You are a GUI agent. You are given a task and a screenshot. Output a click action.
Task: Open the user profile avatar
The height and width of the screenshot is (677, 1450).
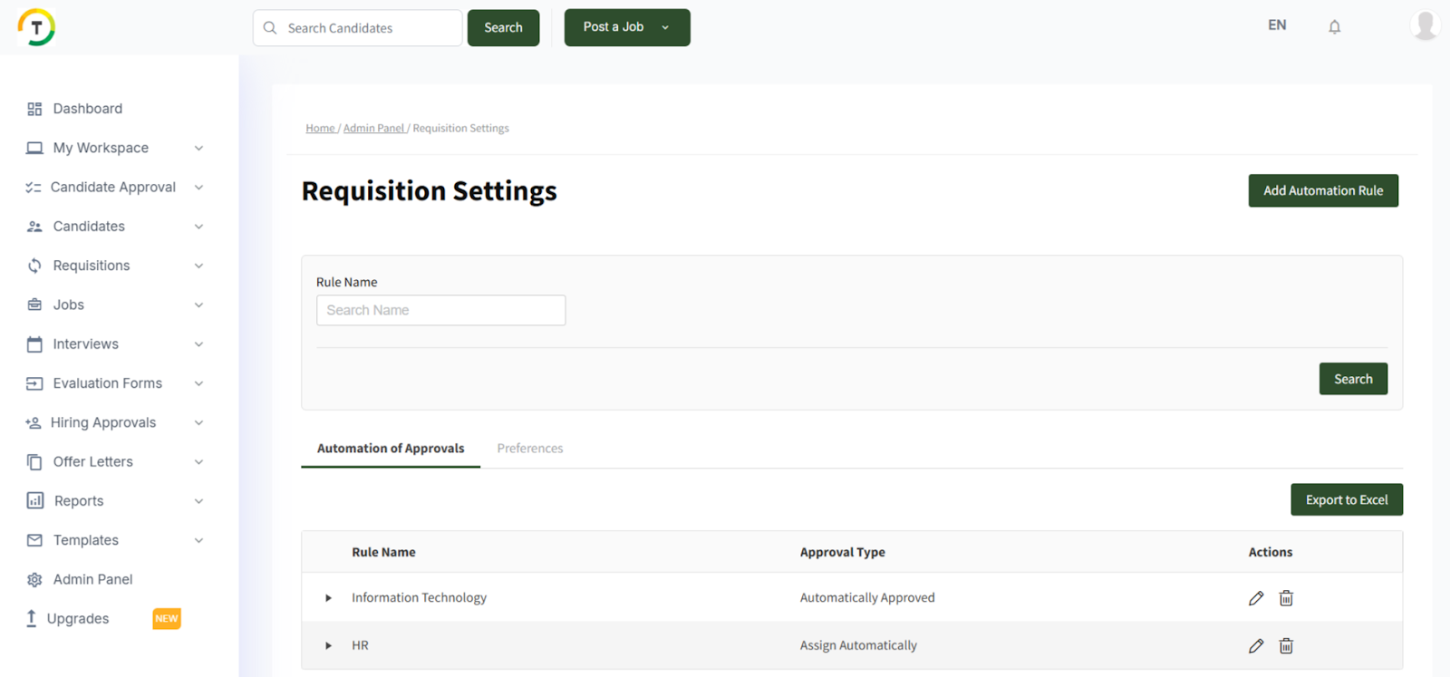(x=1425, y=25)
